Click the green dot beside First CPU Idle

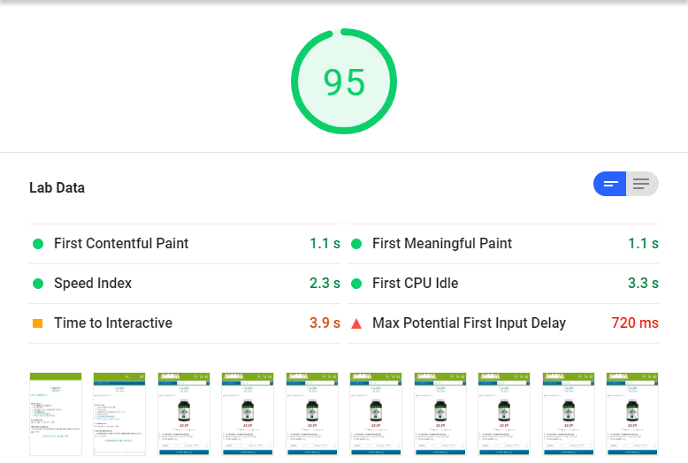tap(356, 284)
